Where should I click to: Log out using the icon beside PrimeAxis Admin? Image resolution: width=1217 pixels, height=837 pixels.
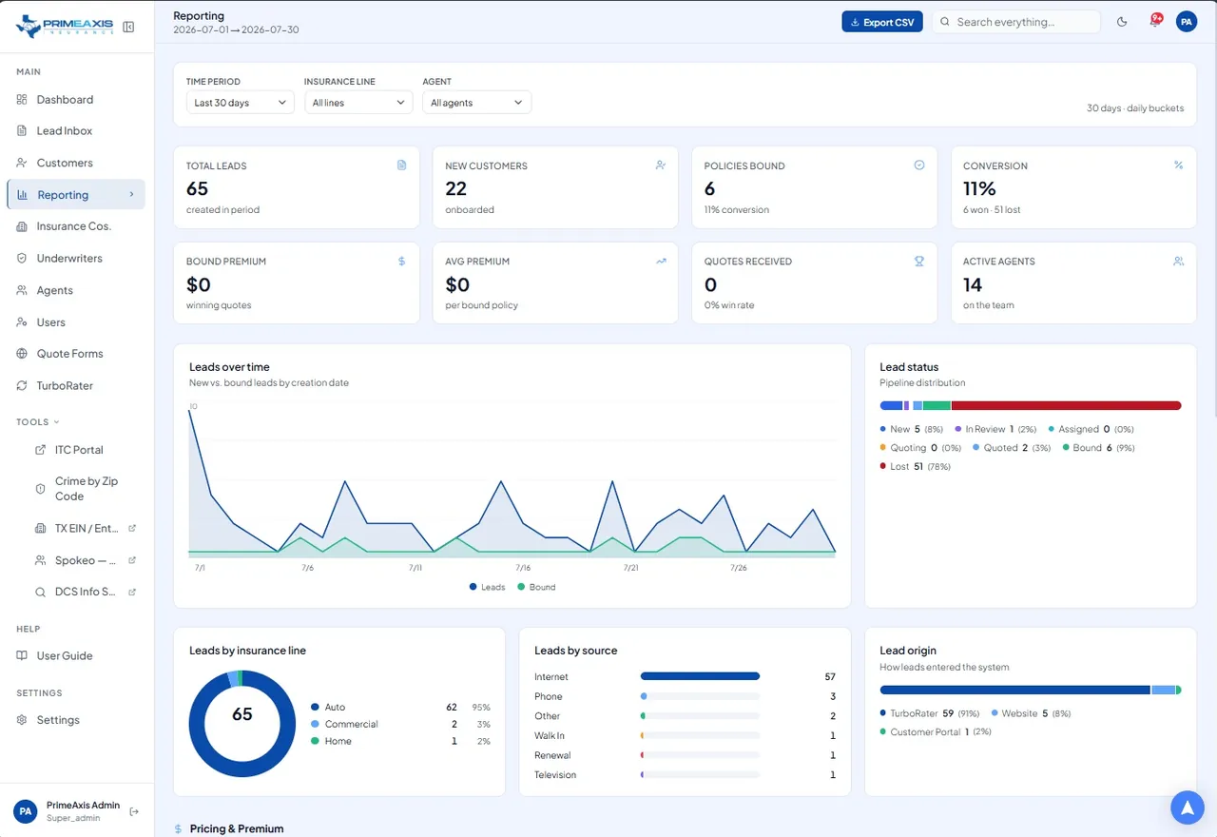click(x=134, y=811)
